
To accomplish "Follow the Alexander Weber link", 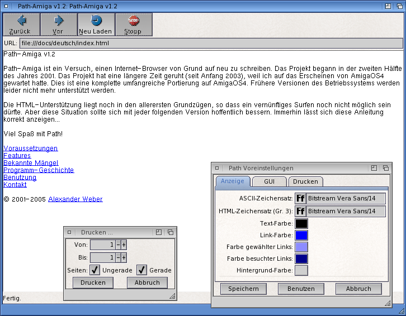I will pyautogui.click(x=75, y=199).
